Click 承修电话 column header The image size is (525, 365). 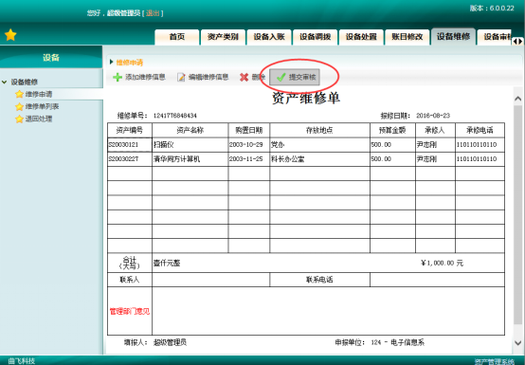pyautogui.click(x=480, y=130)
